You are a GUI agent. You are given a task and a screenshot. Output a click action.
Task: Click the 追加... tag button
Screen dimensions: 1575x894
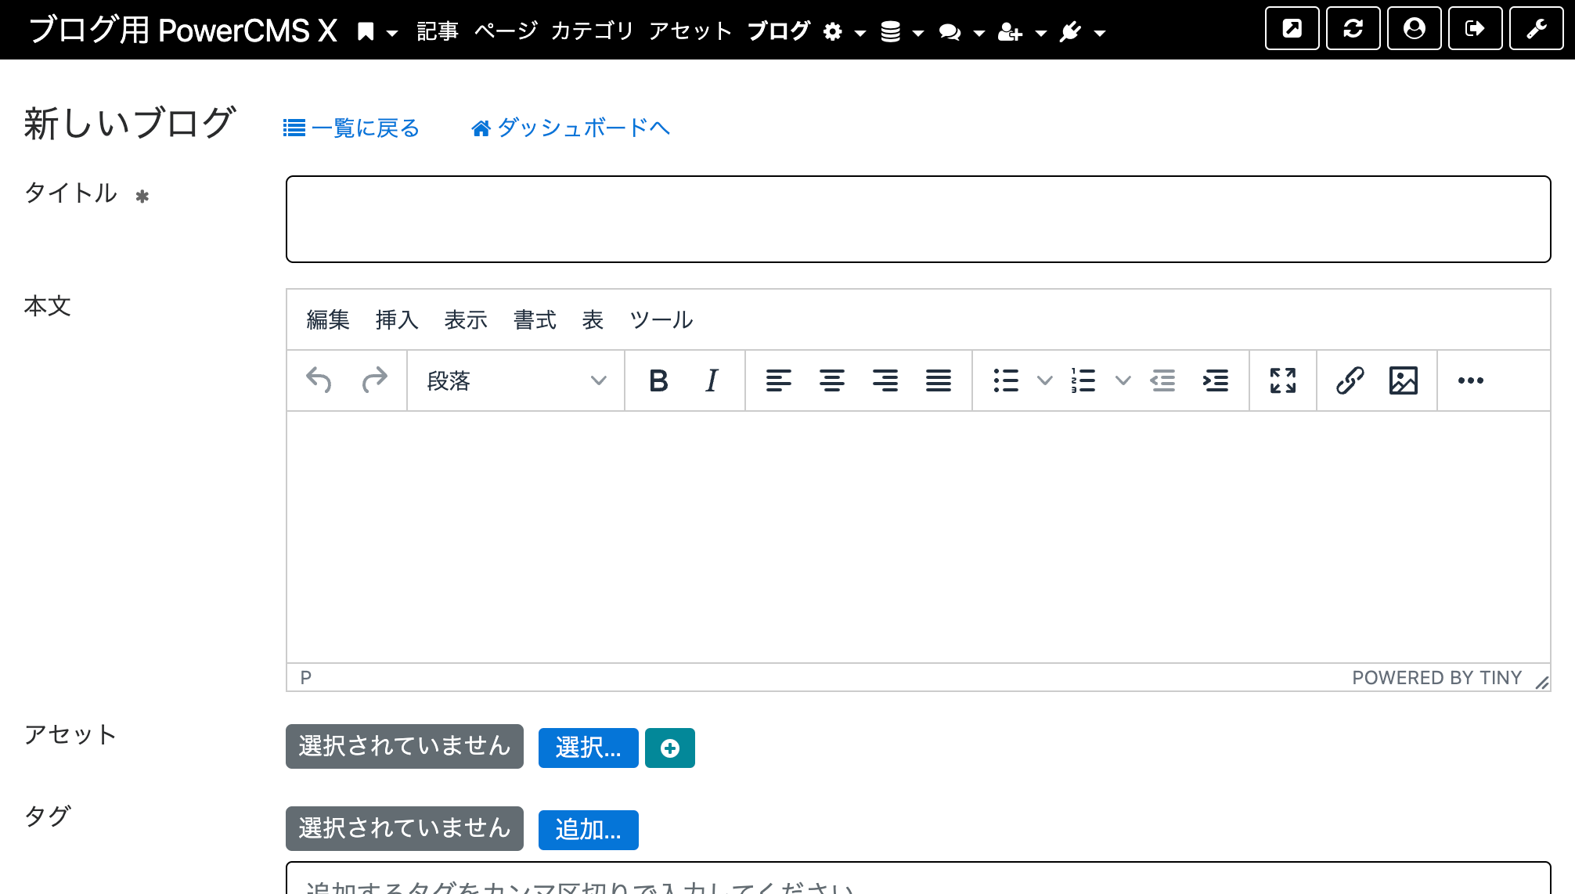point(589,830)
